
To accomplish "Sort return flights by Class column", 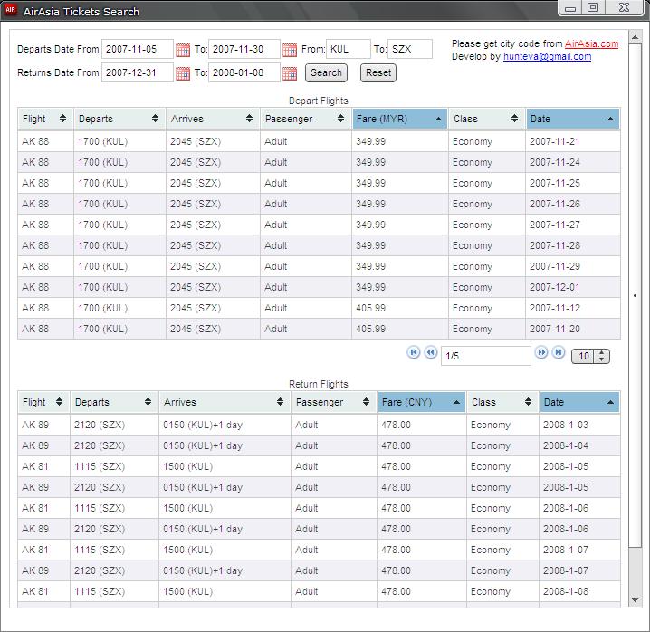I will [x=502, y=402].
